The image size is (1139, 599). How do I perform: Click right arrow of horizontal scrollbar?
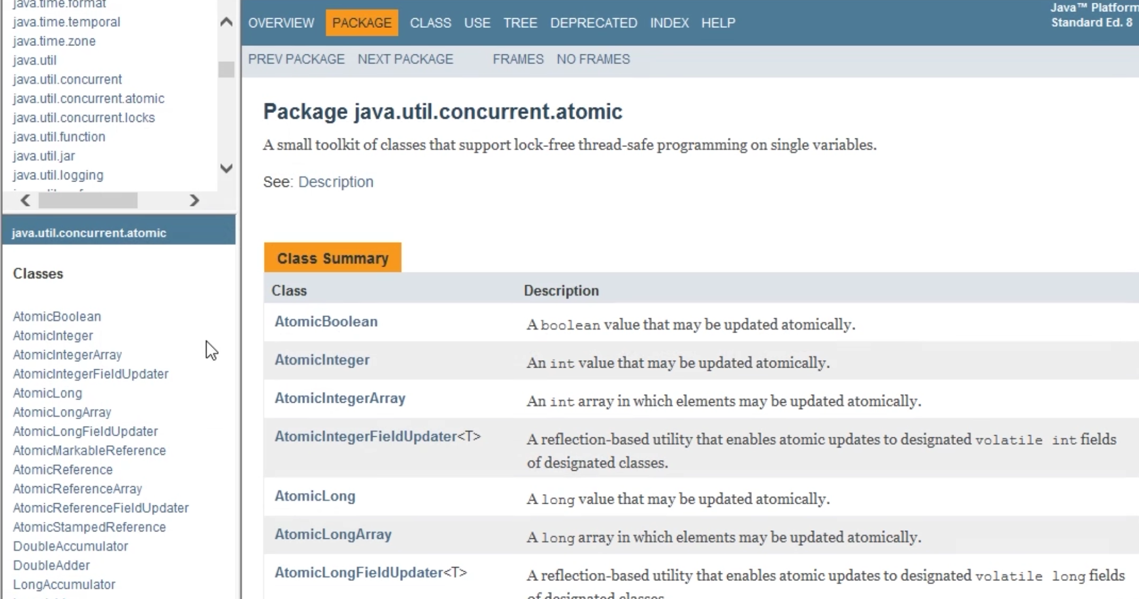click(x=194, y=200)
